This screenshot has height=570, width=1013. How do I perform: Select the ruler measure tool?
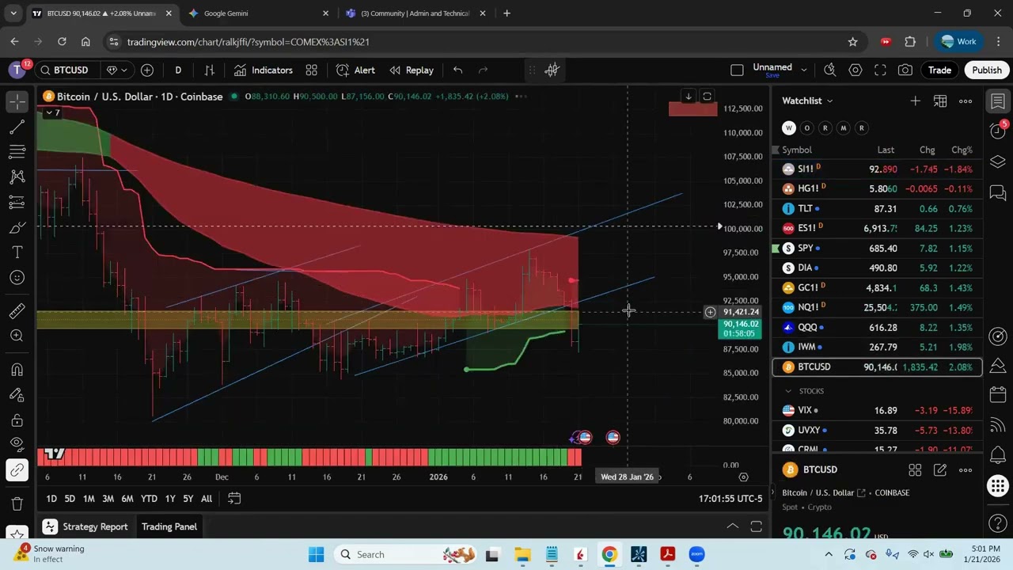click(17, 311)
